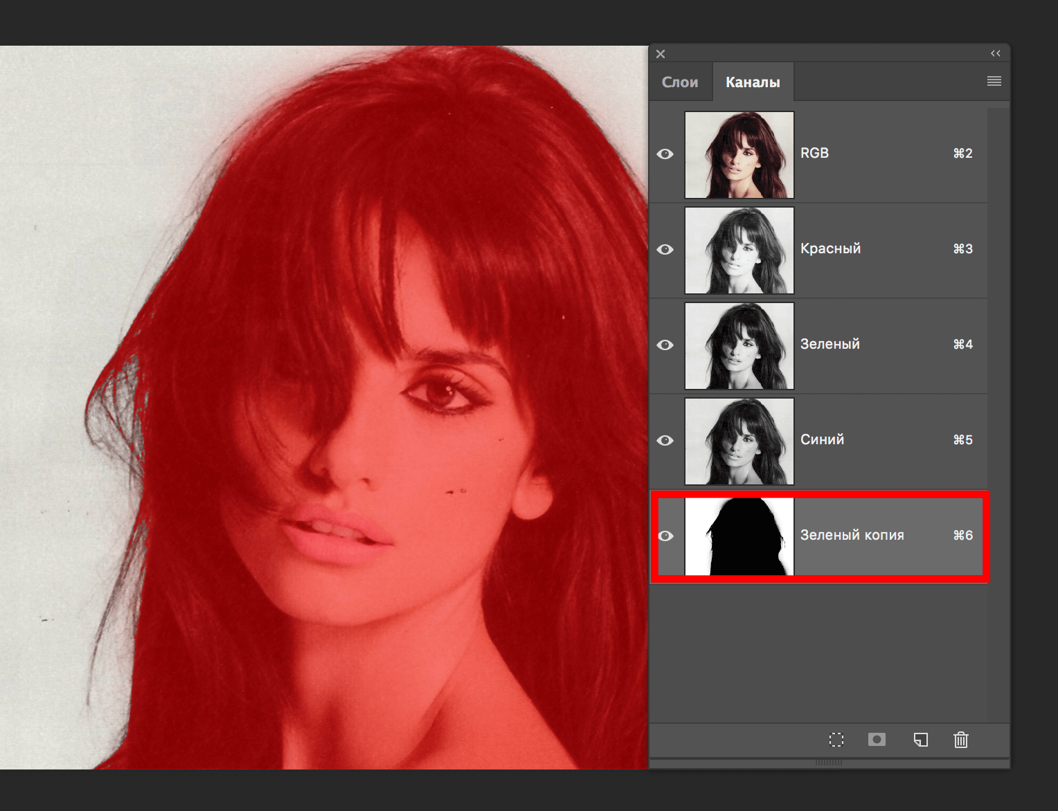Select the Каналы tab
The width and height of the screenshot is (1058, 811).
753,82
